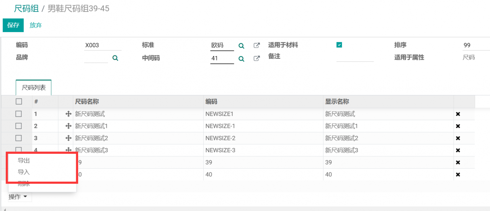Expand the 操作 dropdown

(18, 197)
